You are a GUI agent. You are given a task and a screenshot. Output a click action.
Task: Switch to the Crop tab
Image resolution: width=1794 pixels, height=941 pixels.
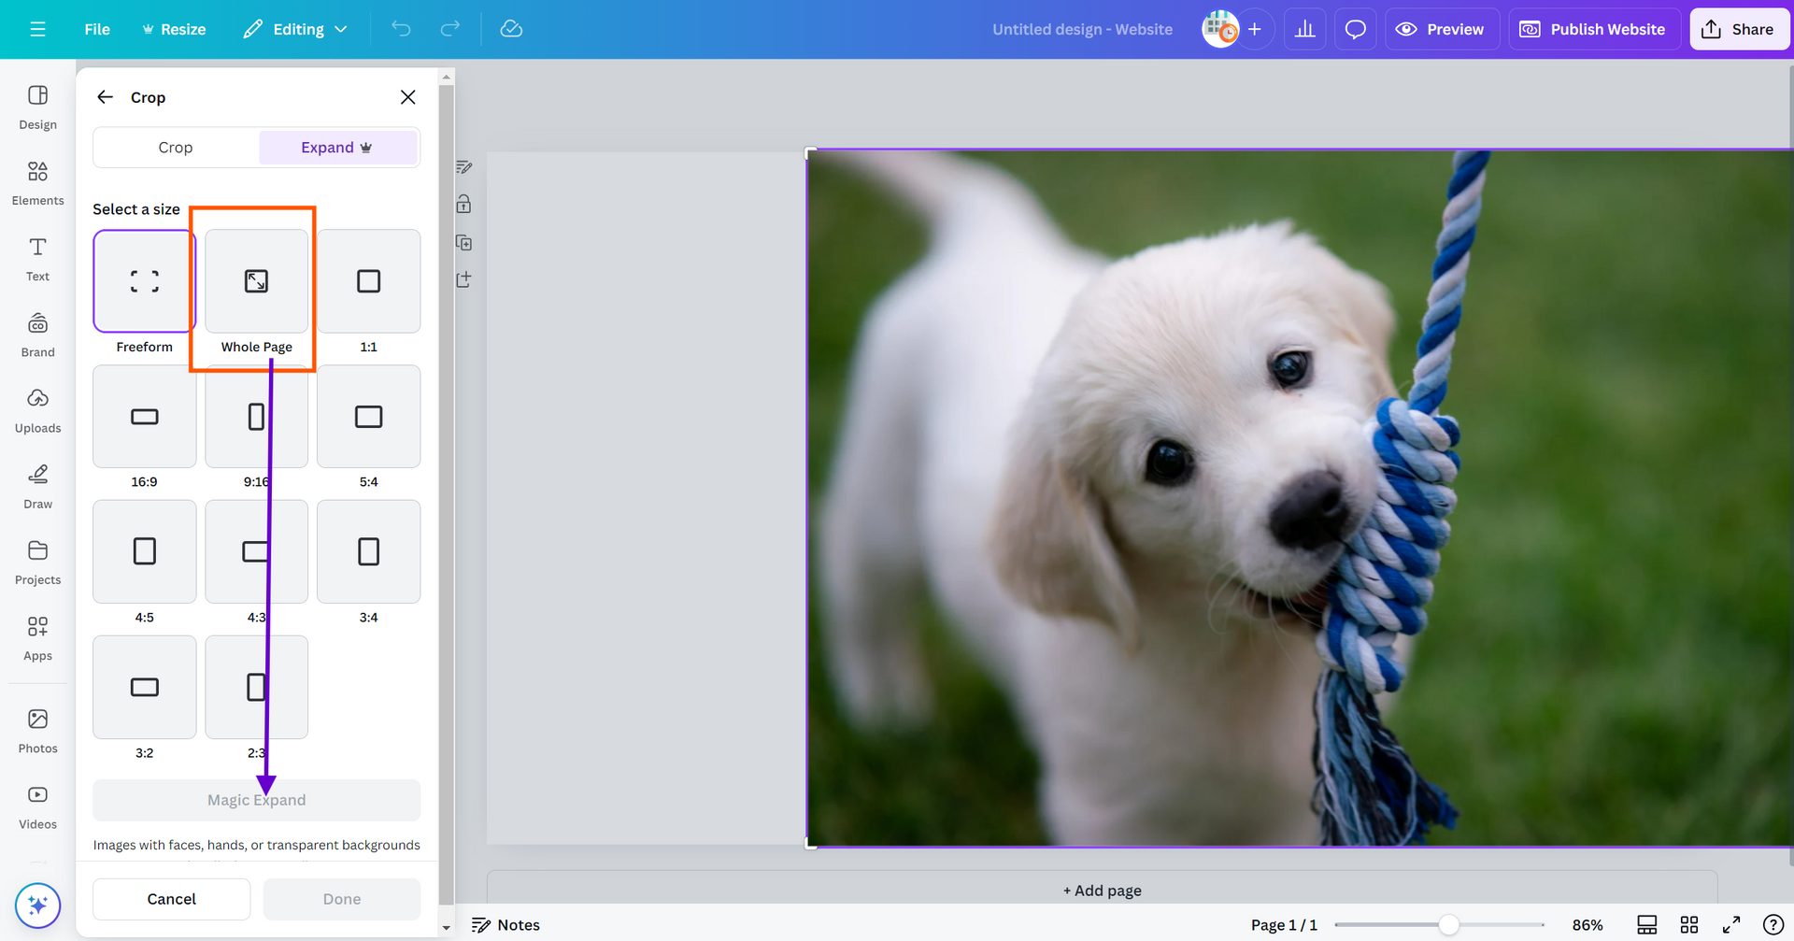(176, 148)
